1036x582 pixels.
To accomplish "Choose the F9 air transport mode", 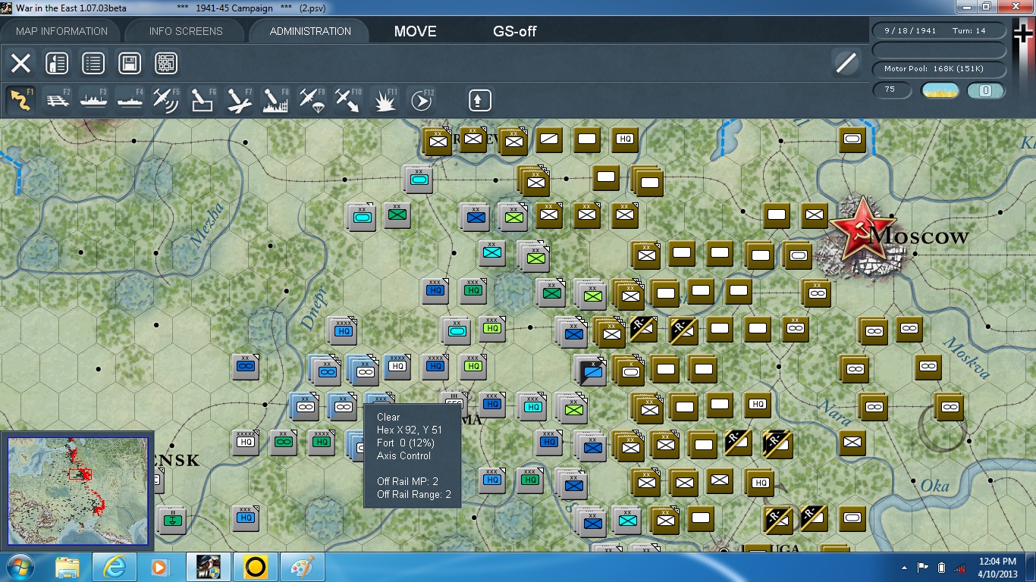I will click(312, 100).
